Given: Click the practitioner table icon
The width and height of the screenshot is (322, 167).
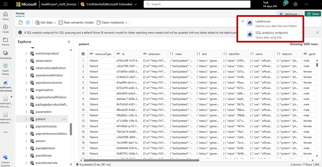Looking at the screenshot, I should pyautogui.click(x=32, y=155).
